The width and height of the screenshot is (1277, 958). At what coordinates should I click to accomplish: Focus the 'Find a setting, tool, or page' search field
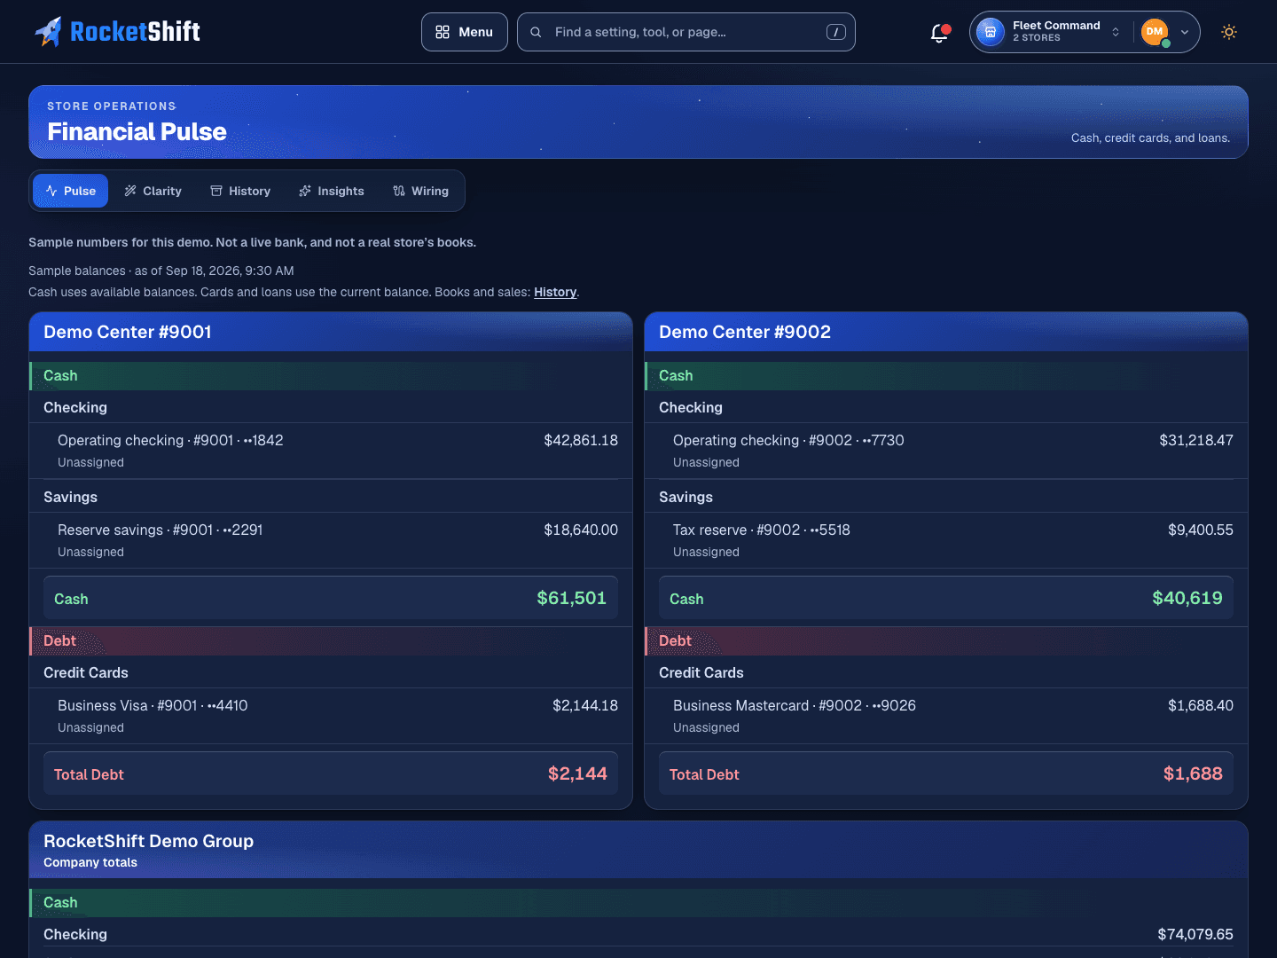click(686, 32)
